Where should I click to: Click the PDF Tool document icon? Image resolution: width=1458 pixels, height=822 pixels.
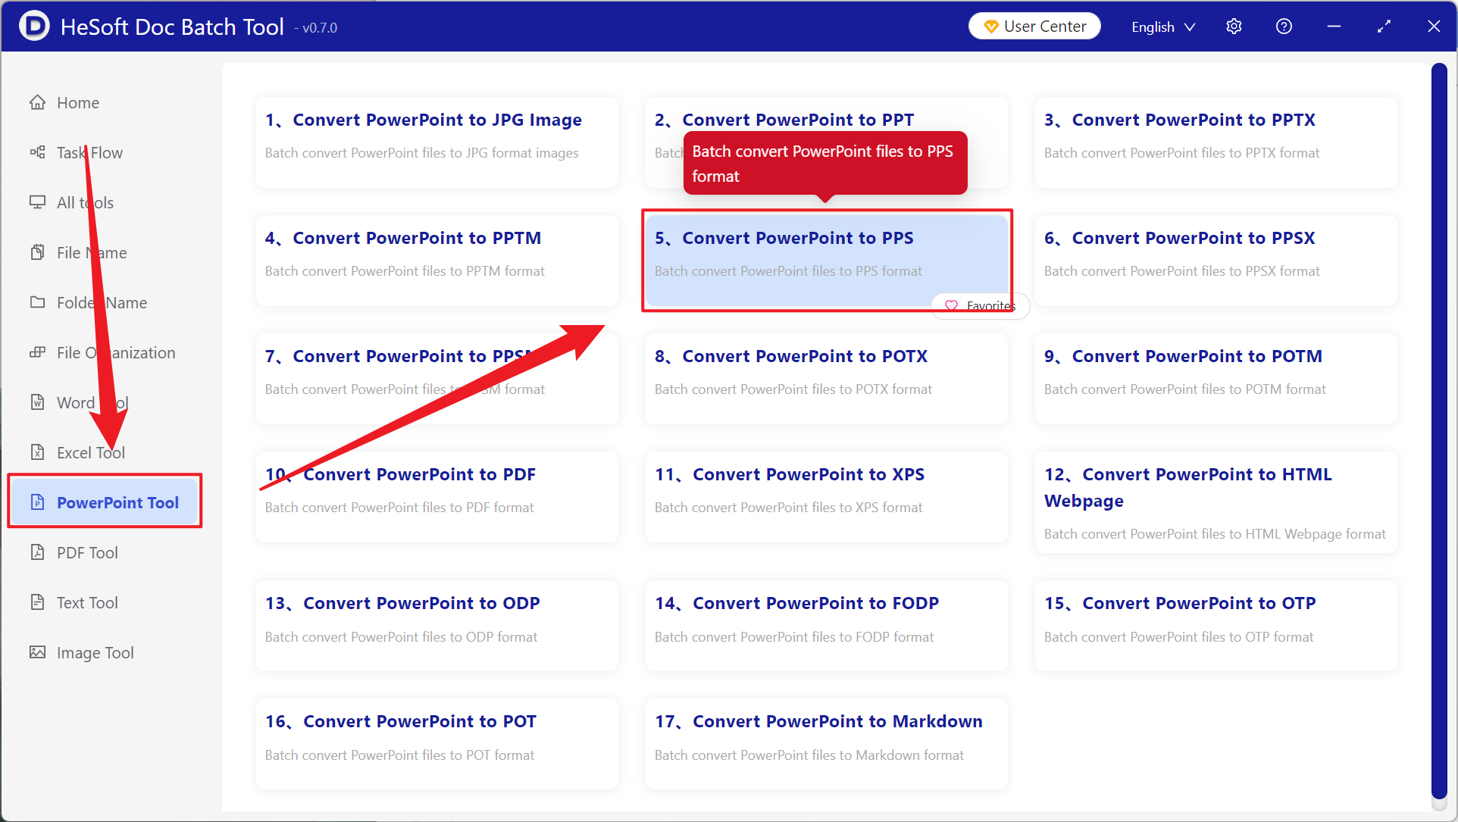[x=37, y=552]
